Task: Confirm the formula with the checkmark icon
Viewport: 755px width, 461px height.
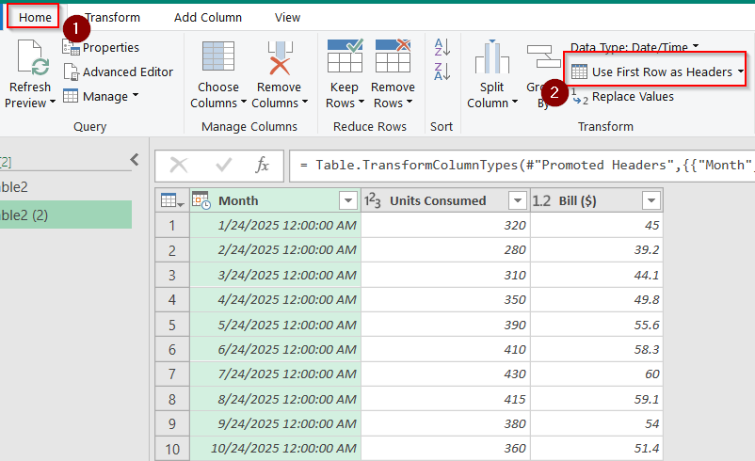Action: tap(223, 165)
